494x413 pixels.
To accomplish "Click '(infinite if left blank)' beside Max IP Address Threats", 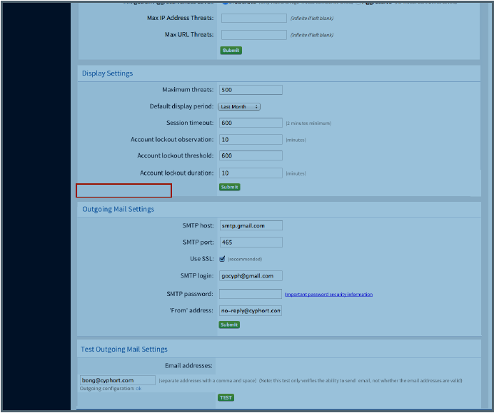I will (x=312, y=19).
